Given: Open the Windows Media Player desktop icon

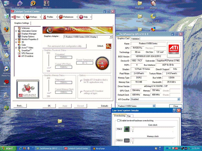Looking at the screenshot, I should [6, 71].
